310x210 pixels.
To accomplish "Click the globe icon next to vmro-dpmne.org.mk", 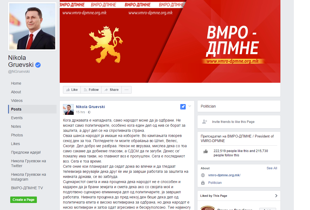I will (x=203, y=175).
